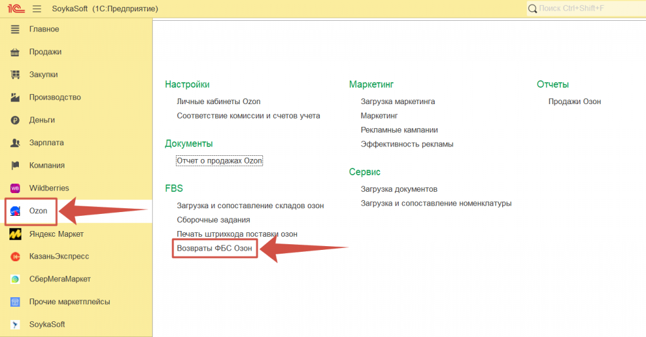Click the КазаньЭкспресс section icon
The height and width of the screenshot is (337, 646).
(x=16, y=256)
